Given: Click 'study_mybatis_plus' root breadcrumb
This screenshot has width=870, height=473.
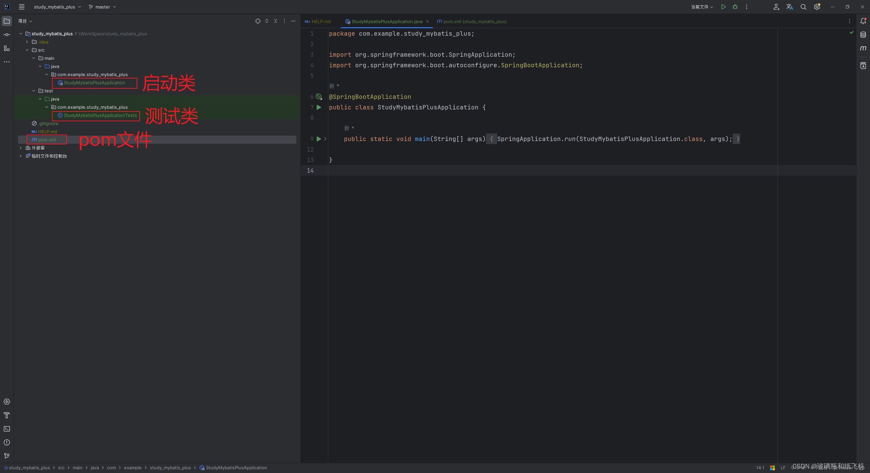Looking at the screenshot, I should (27, 468).
